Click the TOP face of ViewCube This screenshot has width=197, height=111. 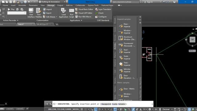click(192, 39)
